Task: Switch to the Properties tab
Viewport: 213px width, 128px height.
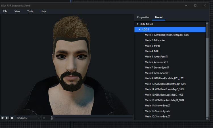Action: 143,17
